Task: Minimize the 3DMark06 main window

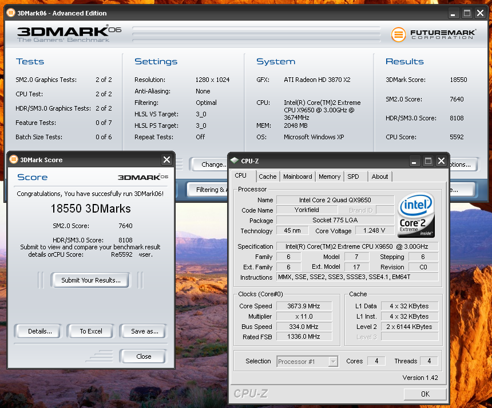Action: tap(453, 14)
